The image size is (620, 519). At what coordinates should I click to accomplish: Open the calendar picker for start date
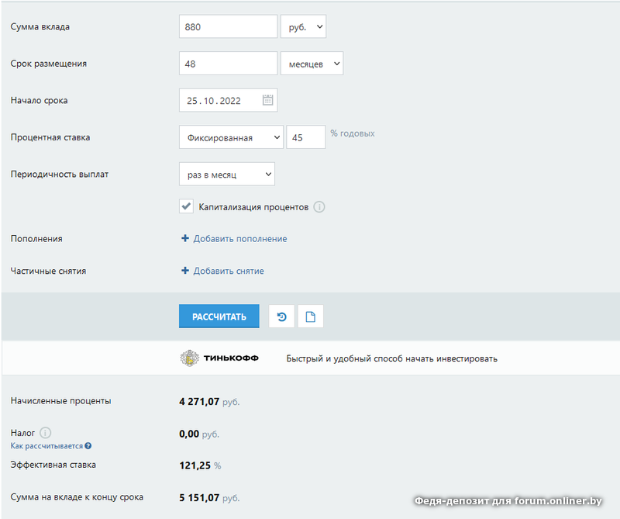(267, 100)
